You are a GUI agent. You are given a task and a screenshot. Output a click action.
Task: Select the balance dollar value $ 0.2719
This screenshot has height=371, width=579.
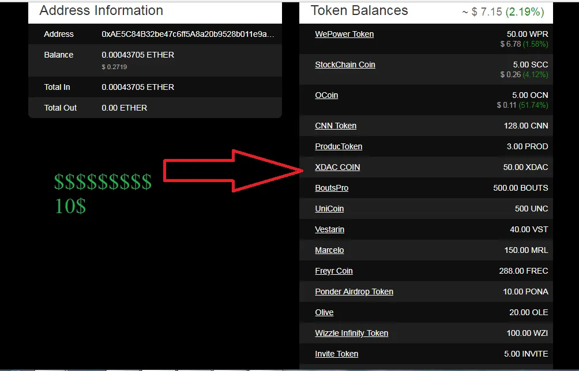point(114,67)
